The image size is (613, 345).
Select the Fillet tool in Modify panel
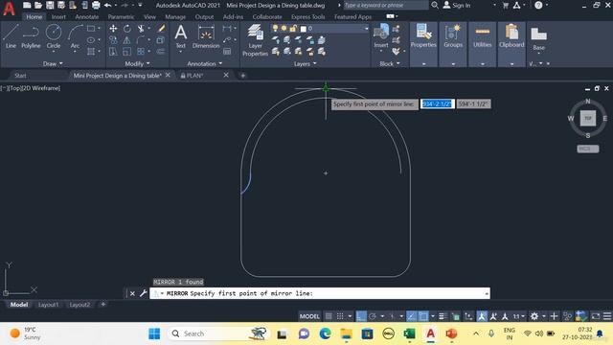141,40
